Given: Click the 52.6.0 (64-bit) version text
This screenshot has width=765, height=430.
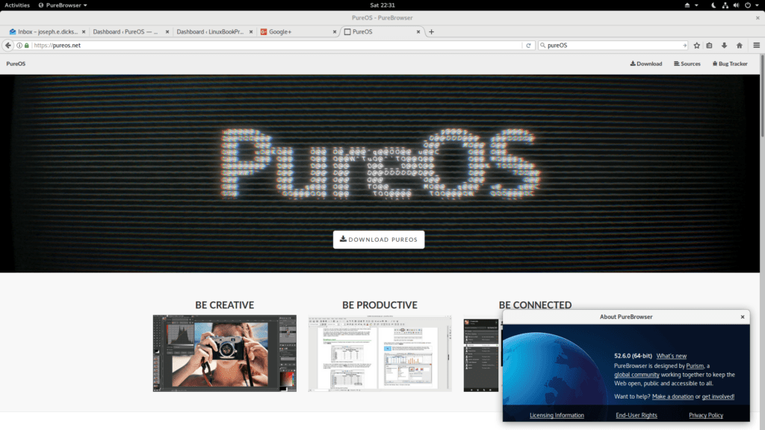Looking at the screenshot, I should click(x=633, y=356).
